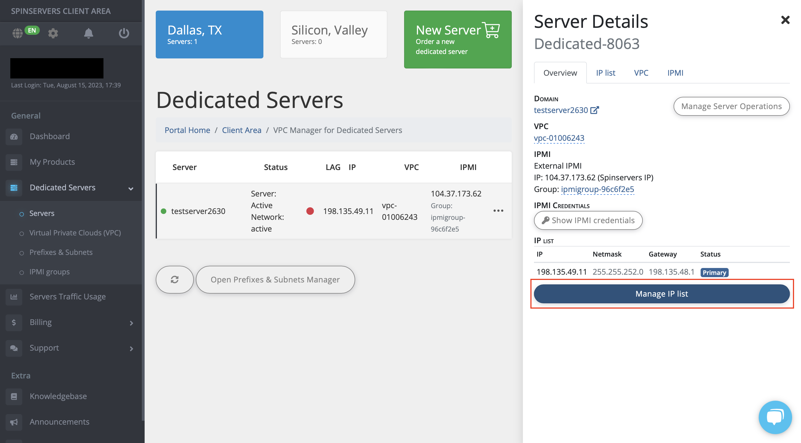Close the Server Details panel
Screen dimensions: 801x443
[x=785, y=20]
